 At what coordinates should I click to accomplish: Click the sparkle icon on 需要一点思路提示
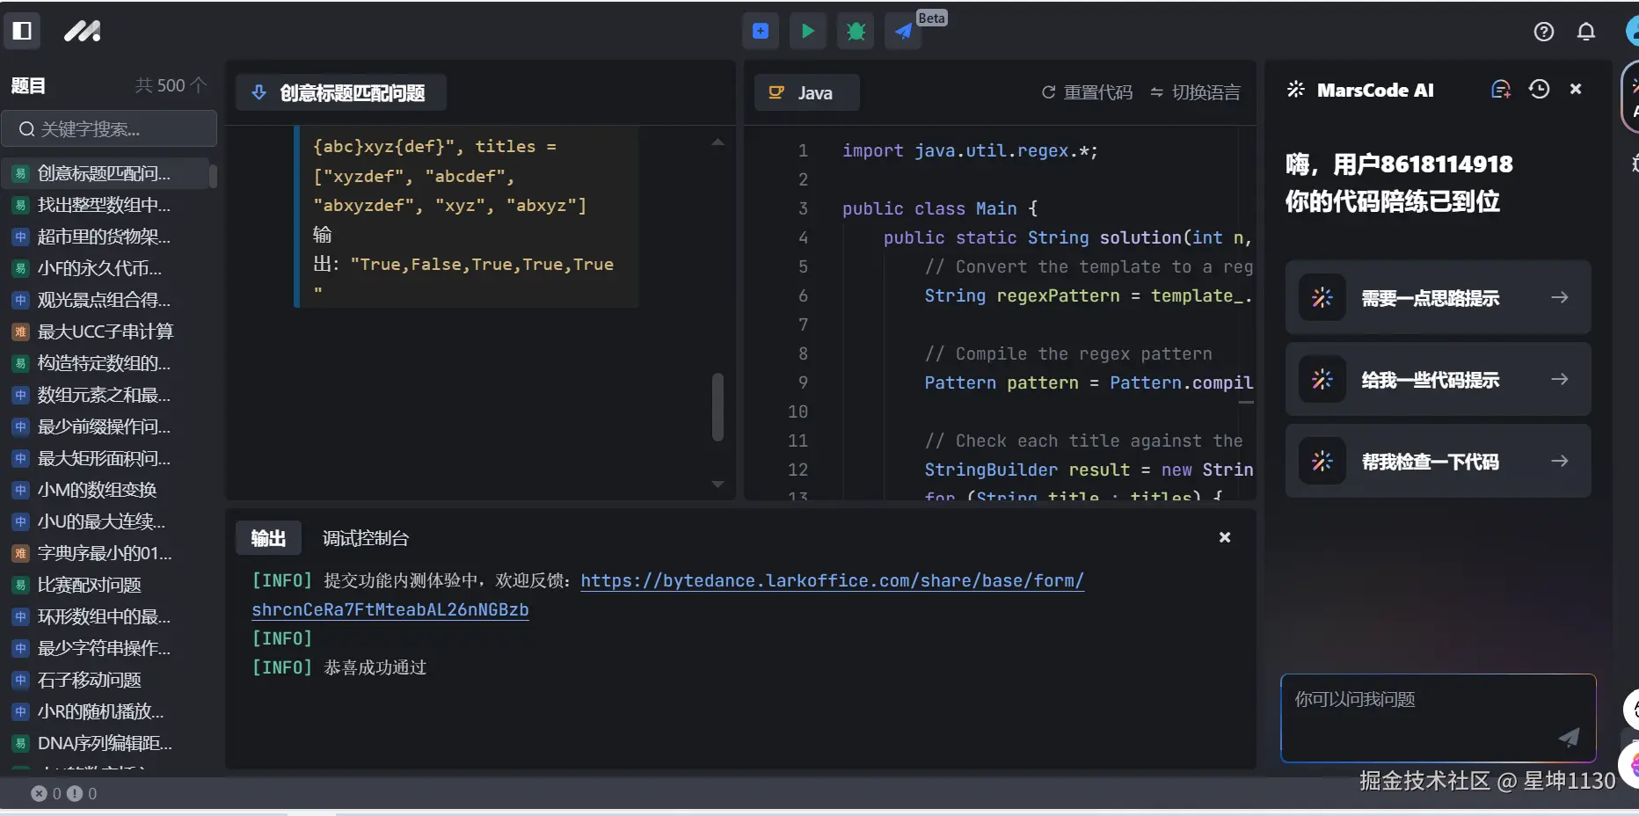pos(1322,297)
